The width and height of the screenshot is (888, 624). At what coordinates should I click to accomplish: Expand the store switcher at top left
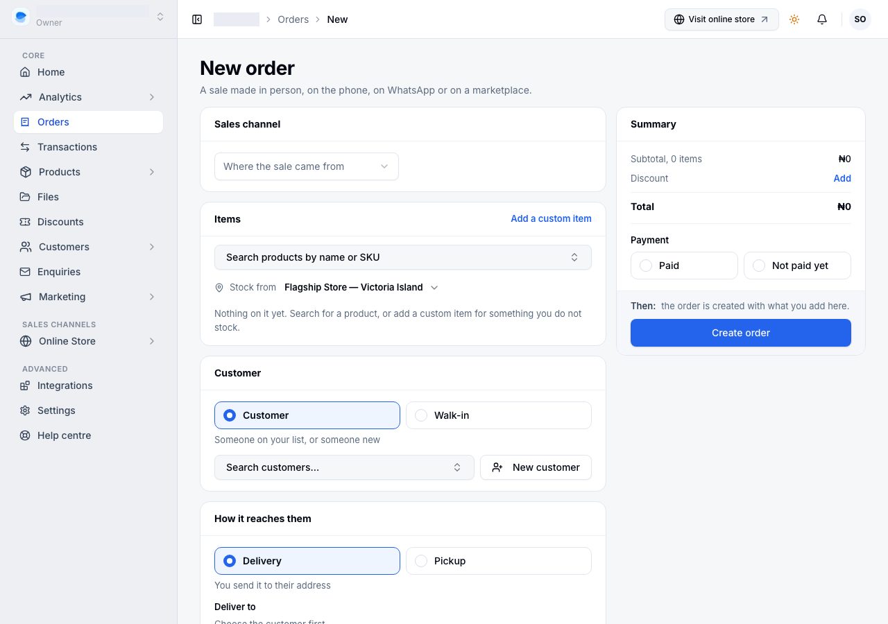tap(160, 17)
